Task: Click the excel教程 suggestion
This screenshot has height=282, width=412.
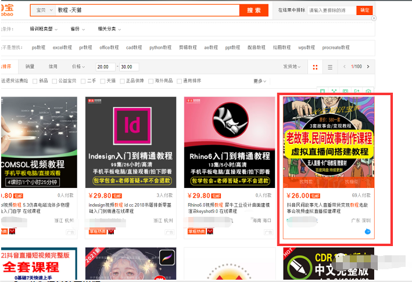Action: [62, 48]
